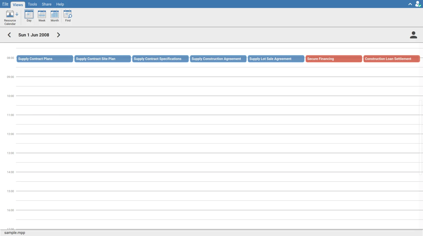Click the resource person icon

point(413,35)
